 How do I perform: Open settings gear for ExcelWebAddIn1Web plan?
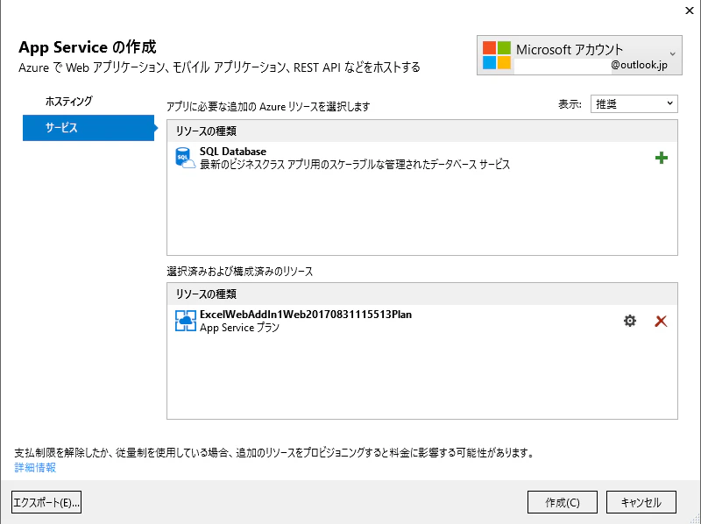(629, 321)
